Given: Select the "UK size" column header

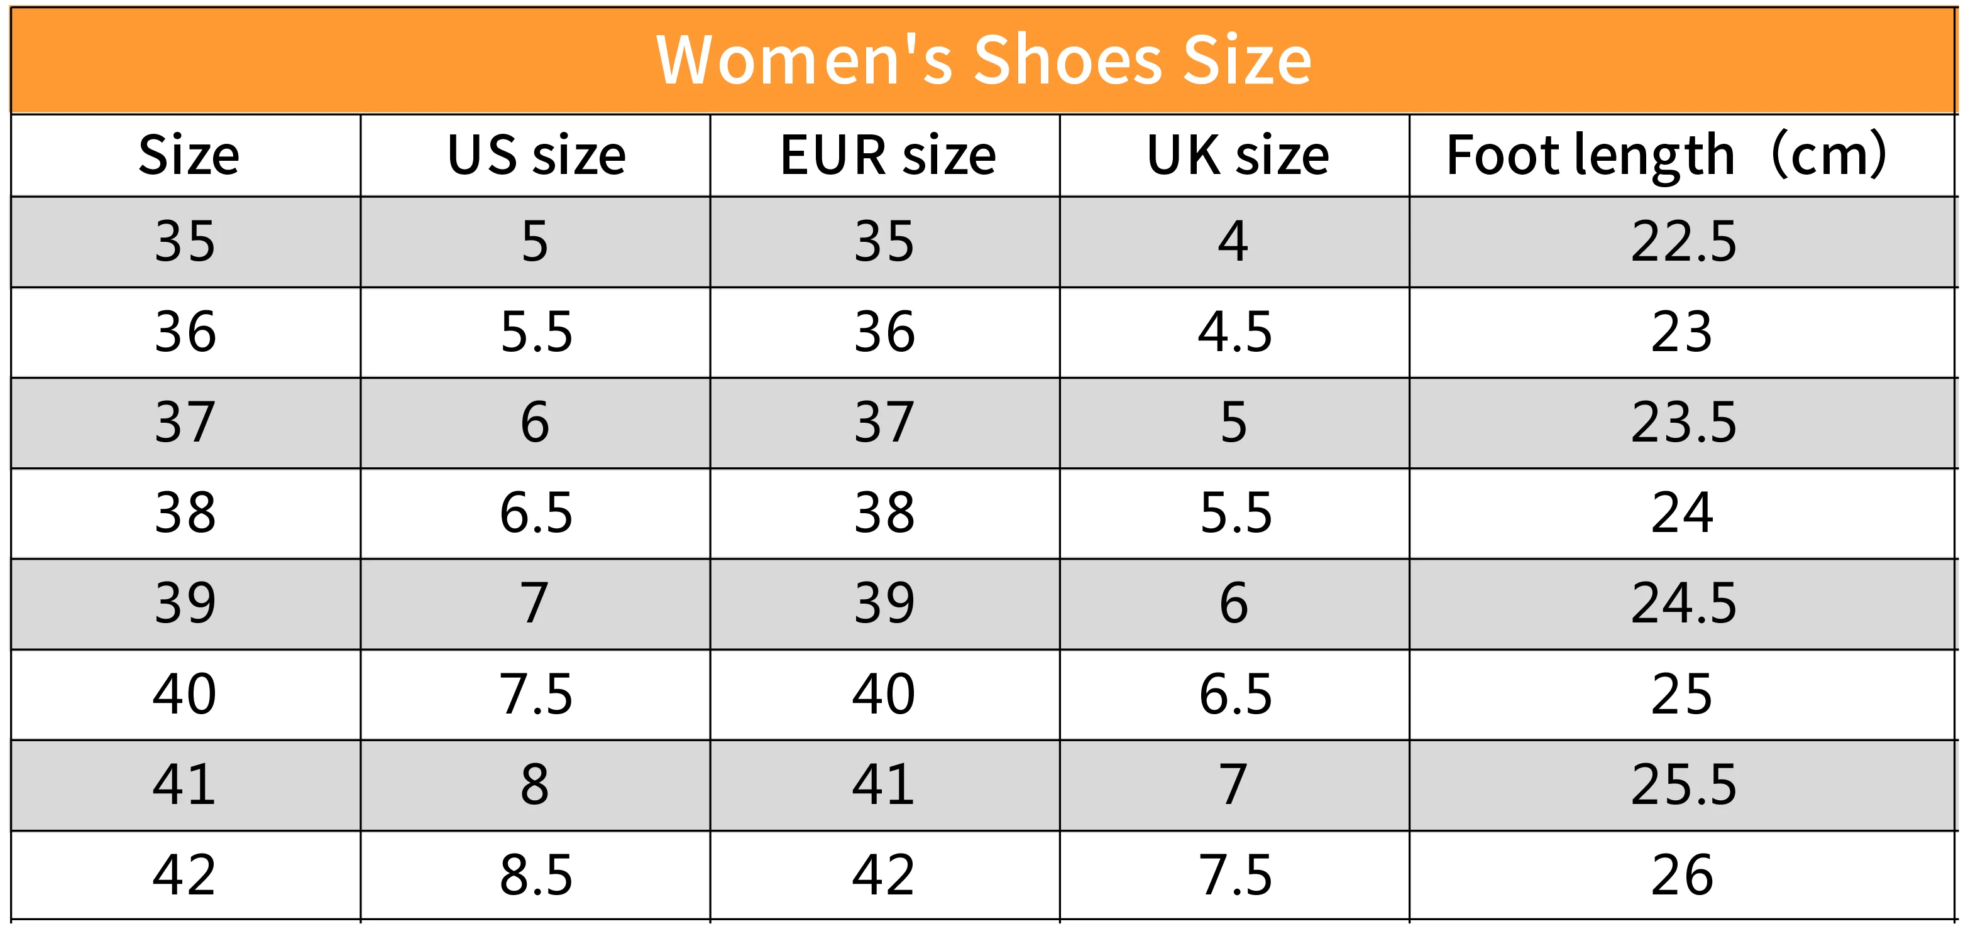Looking at the screenshot, I should point(1237,156).
